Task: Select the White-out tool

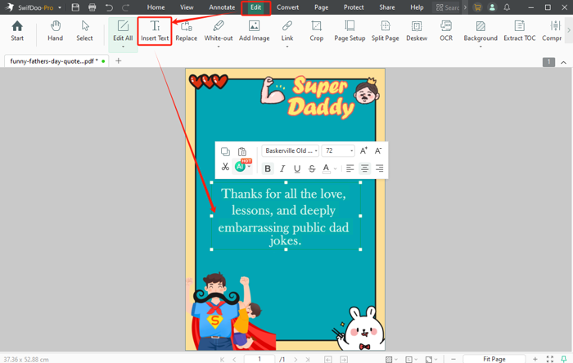Action: point(219,31)
